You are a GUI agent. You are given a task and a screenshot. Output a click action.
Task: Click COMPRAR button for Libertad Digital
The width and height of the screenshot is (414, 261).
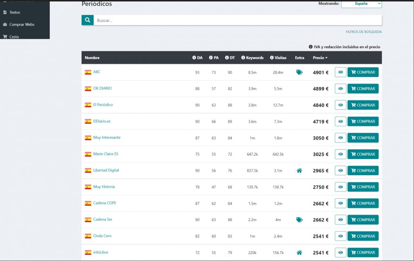[363, 171]
